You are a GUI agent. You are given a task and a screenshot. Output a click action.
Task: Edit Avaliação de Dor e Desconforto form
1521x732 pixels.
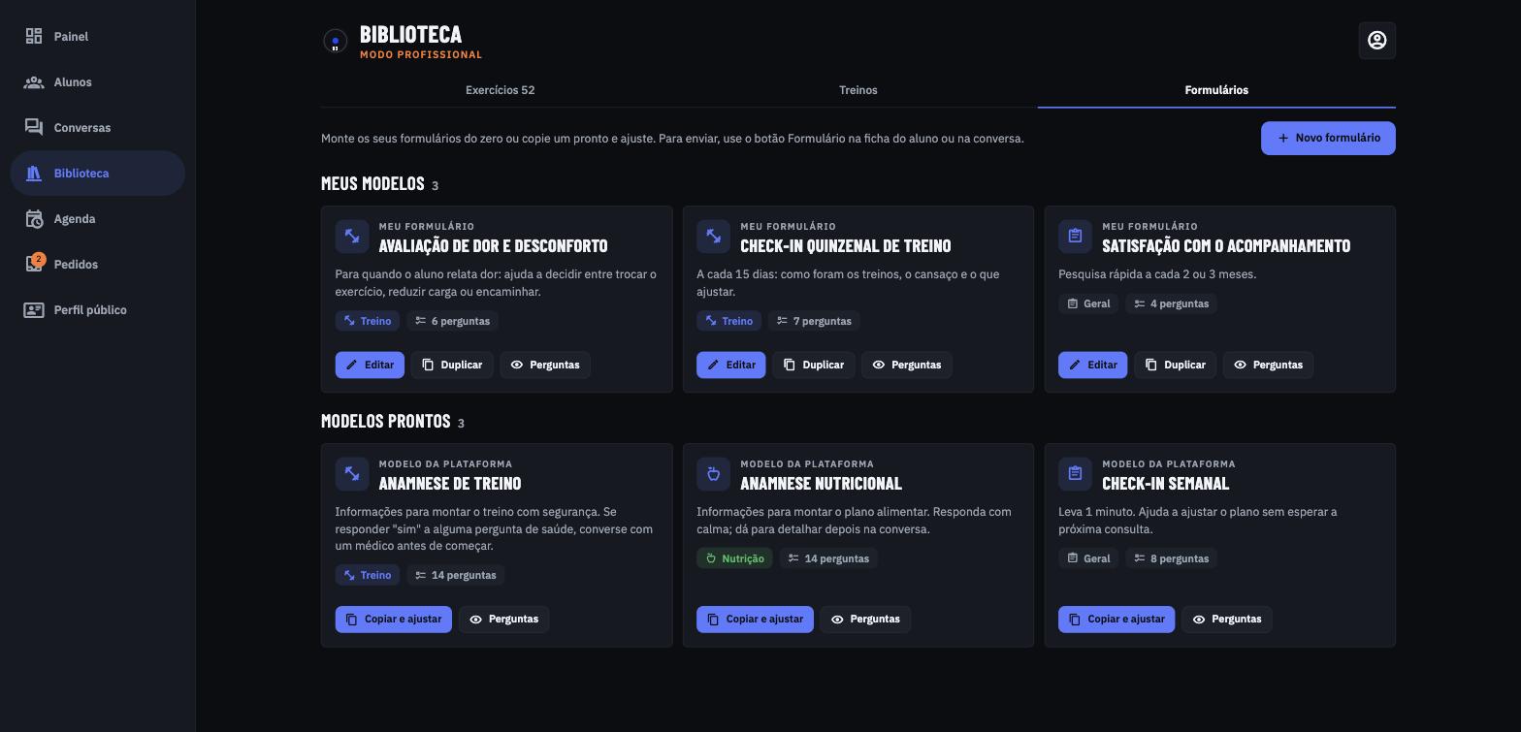pos(370,365)
